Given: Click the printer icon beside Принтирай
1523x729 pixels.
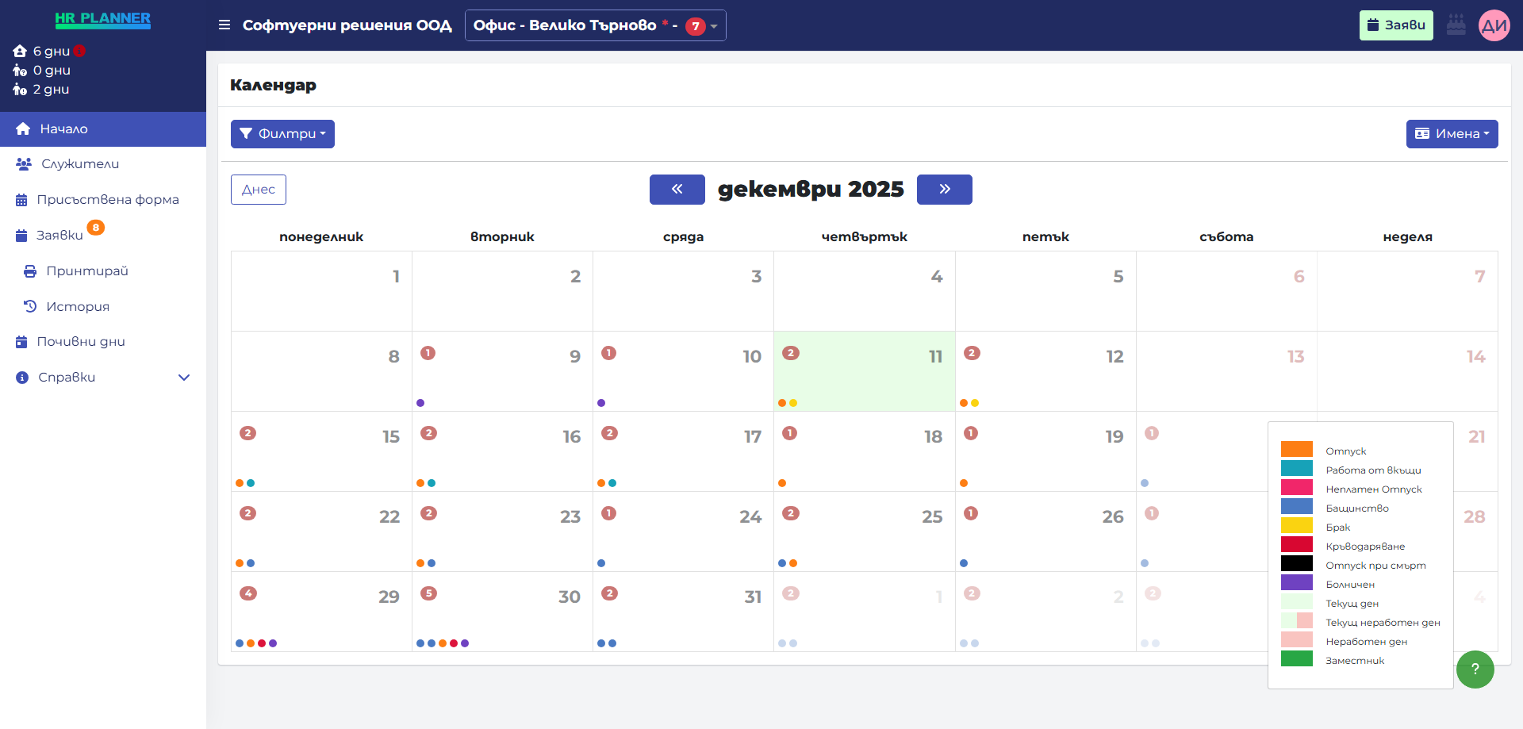Looking at the screenshot, I should coord(29,270).
